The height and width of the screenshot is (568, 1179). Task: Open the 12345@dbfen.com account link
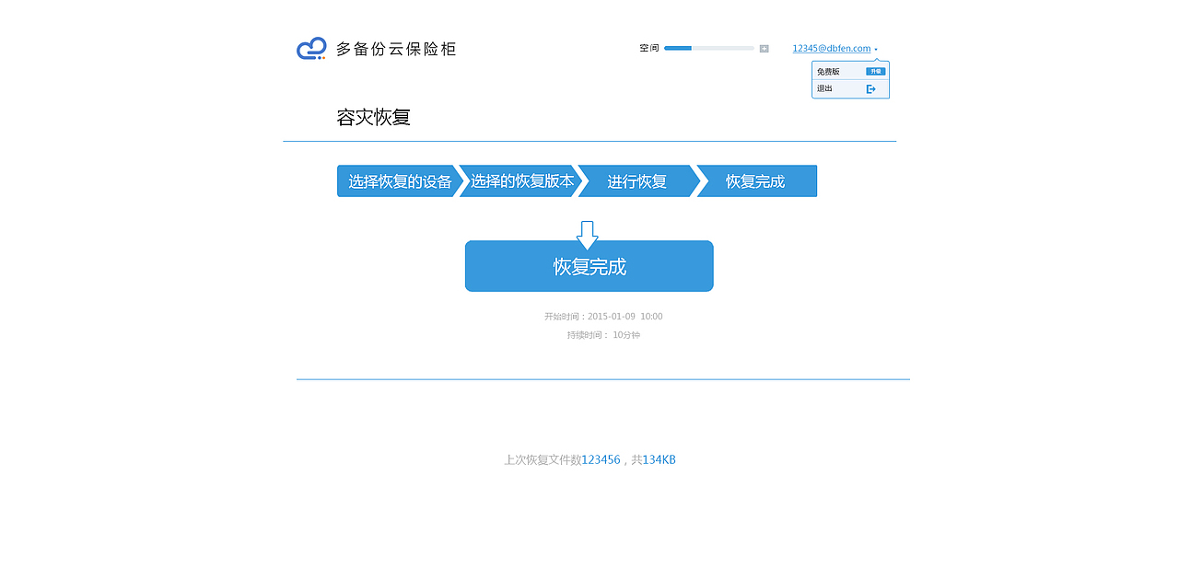click(x=832, y=48)
